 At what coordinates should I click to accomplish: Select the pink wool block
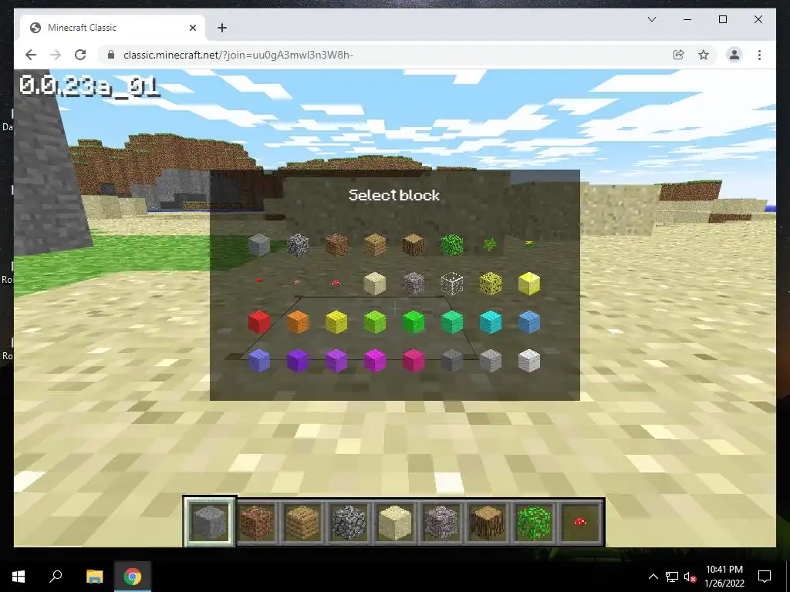click(x=414, y=361)
